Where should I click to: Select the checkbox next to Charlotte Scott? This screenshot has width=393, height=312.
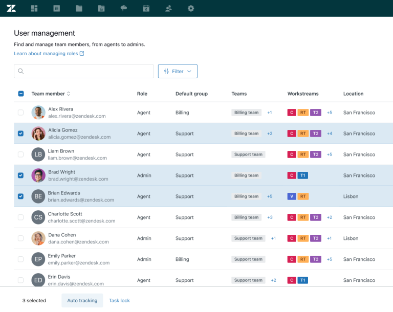coord(20,217)
